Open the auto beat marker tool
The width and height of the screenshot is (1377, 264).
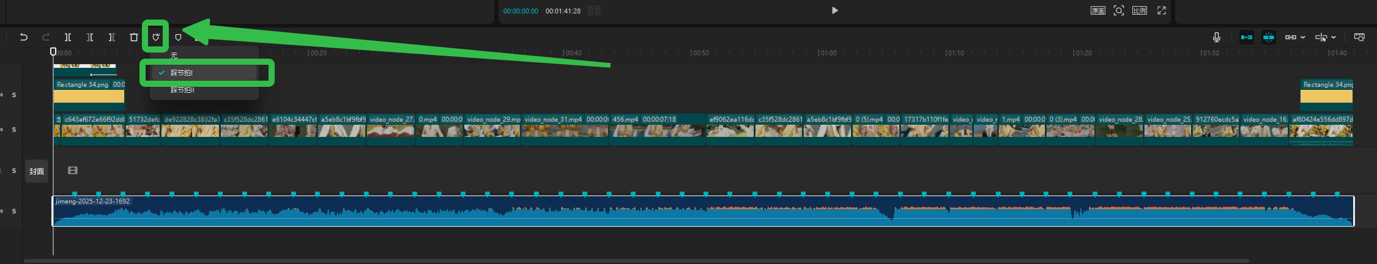coord(156,37)
